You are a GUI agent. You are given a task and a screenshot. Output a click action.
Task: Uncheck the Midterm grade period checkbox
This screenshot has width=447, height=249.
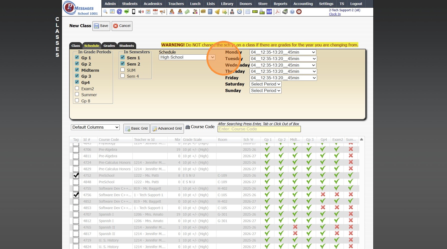tap(77, 70)
